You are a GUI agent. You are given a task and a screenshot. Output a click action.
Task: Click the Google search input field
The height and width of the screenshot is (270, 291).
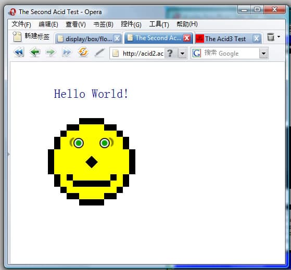point(230,54)
